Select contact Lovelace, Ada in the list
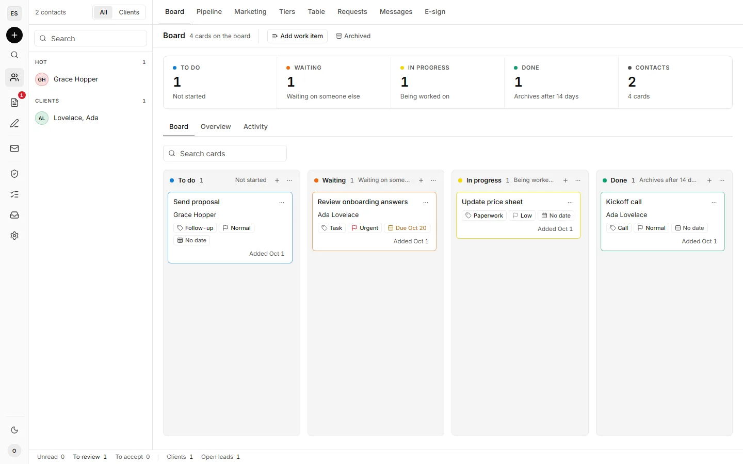This screenshot has width=743, height=464. click(91, 118)
